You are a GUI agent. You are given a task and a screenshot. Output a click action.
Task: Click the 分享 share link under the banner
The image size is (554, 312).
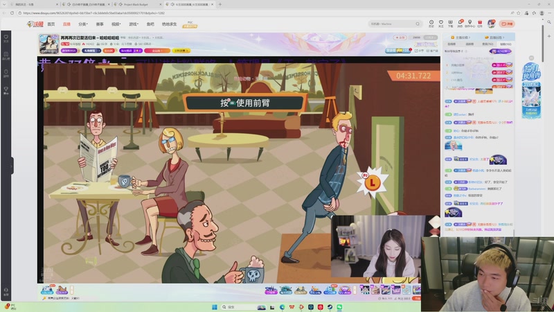420,51
